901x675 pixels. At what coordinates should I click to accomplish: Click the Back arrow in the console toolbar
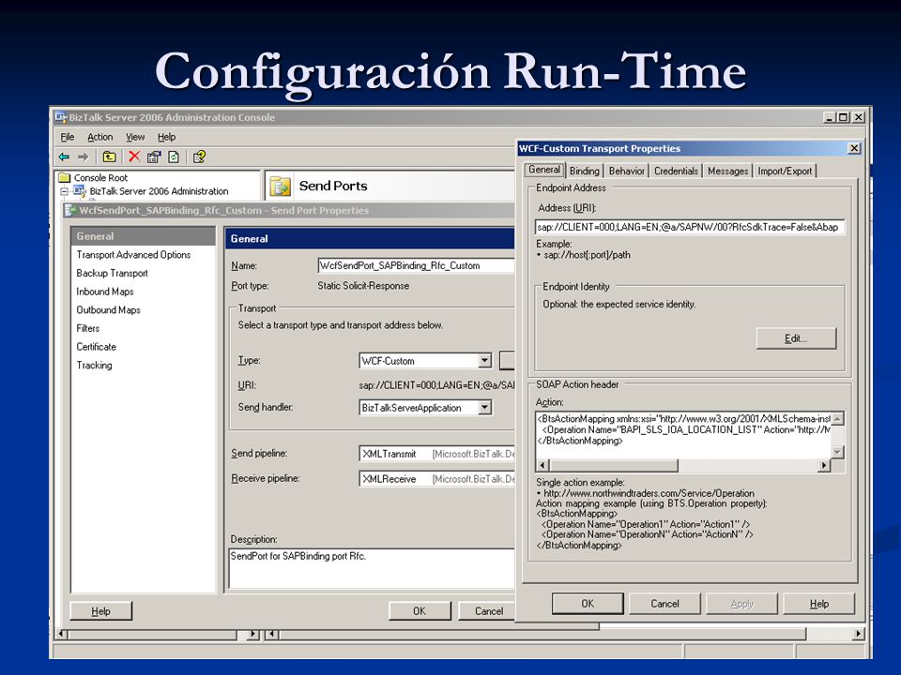65,157
